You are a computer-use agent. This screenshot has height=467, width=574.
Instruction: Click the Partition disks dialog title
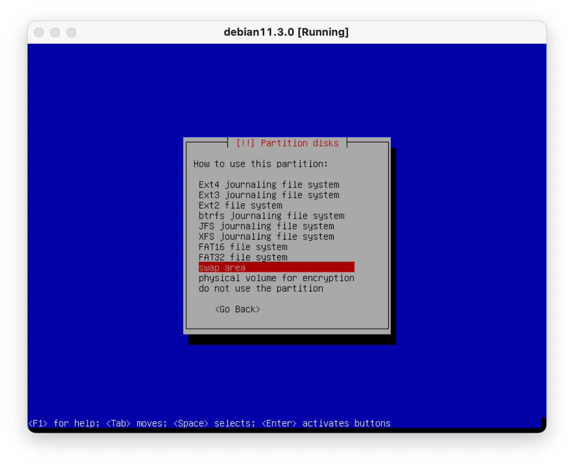[287, 143]
